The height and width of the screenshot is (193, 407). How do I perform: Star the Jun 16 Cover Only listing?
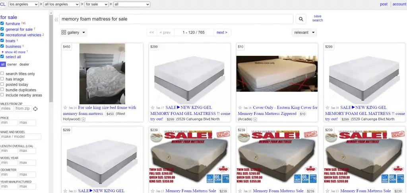(x=240, y=108)
